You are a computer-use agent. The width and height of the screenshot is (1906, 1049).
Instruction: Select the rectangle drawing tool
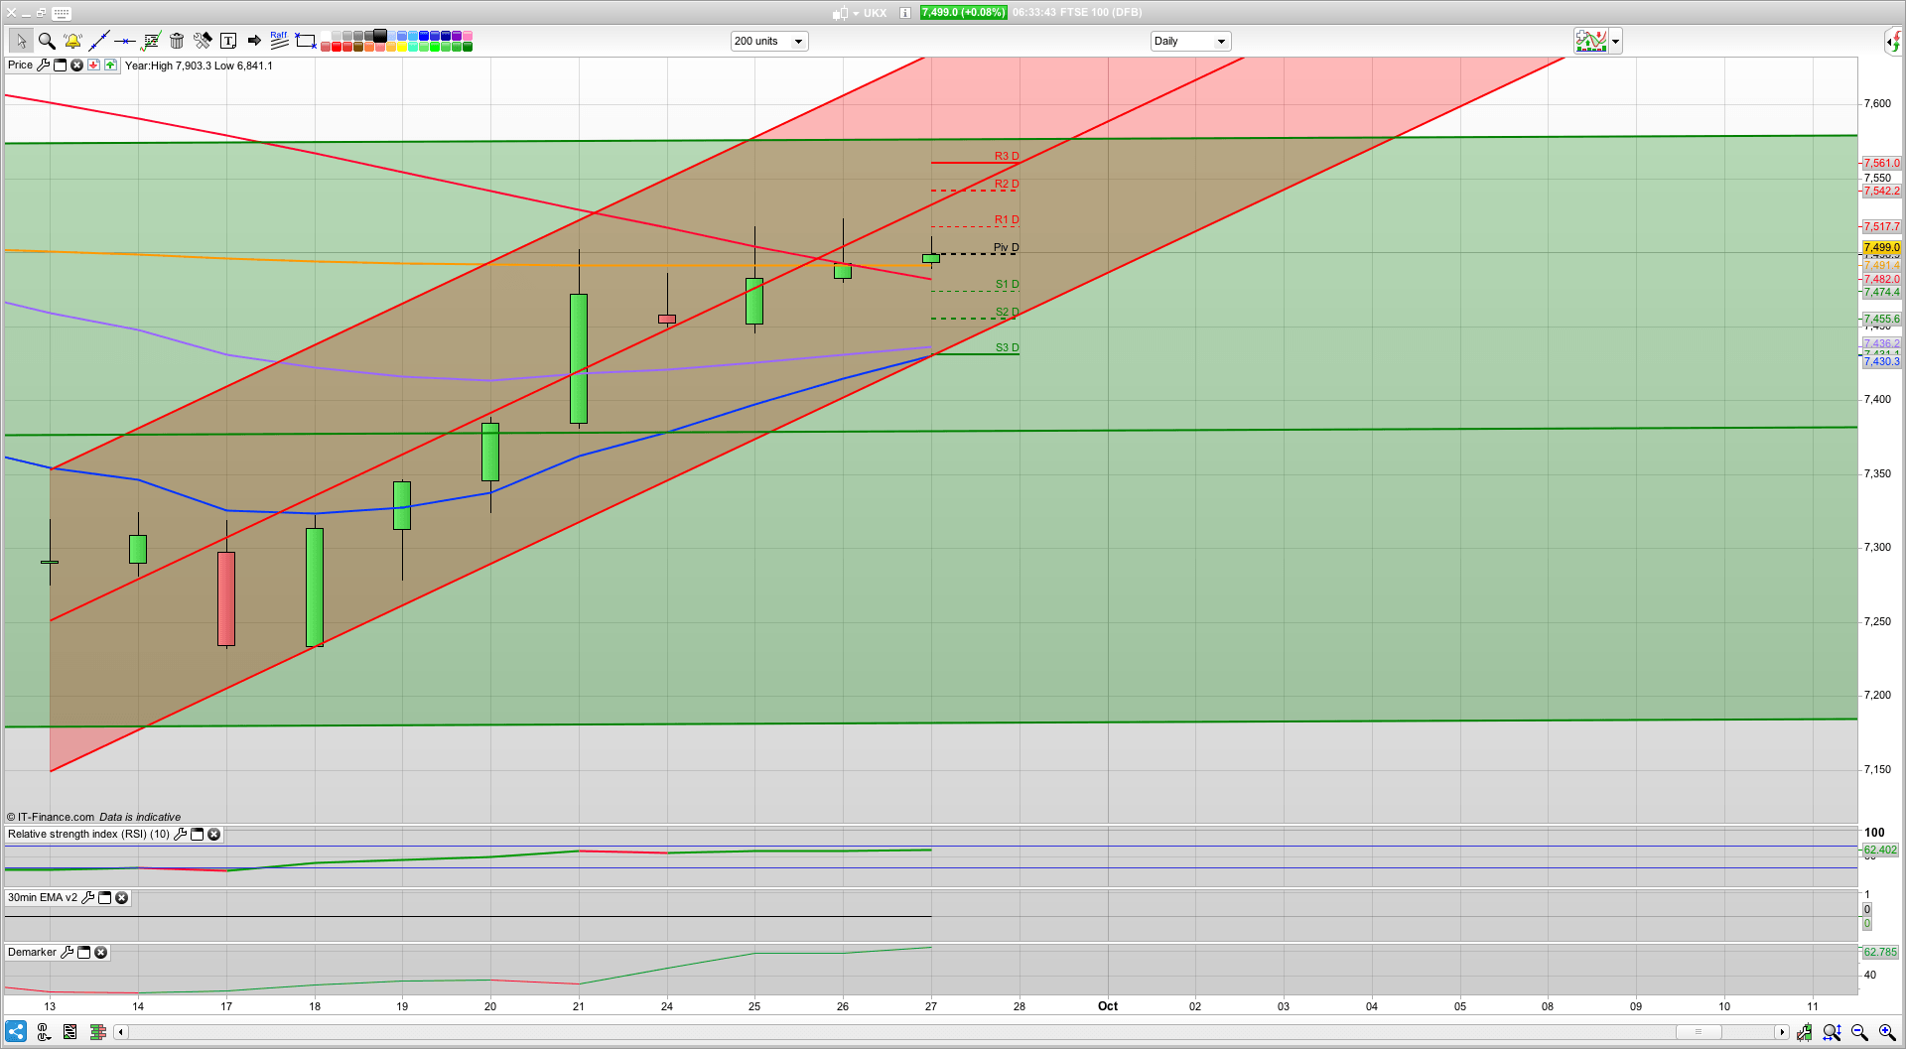tap(306, 41)
